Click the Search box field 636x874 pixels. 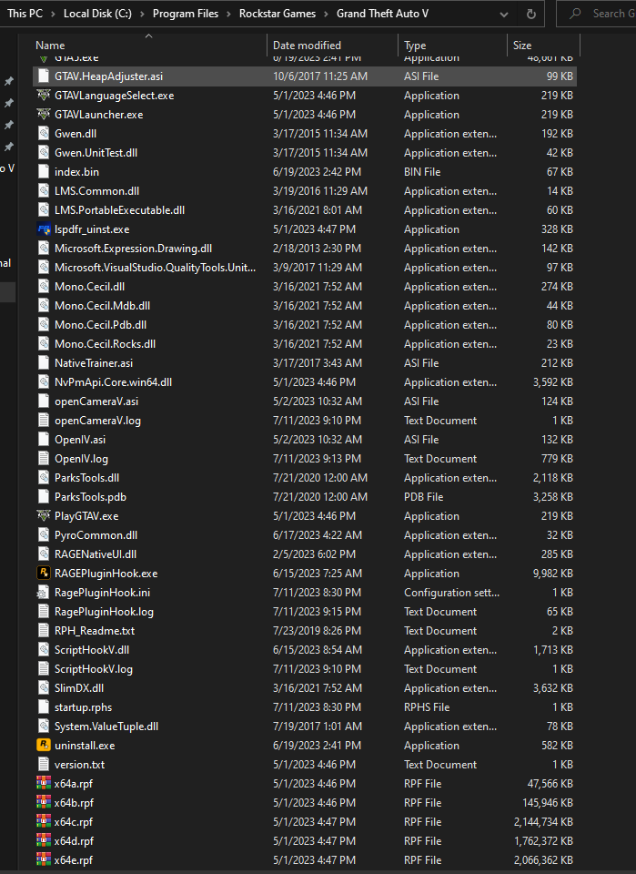point(597,14)
